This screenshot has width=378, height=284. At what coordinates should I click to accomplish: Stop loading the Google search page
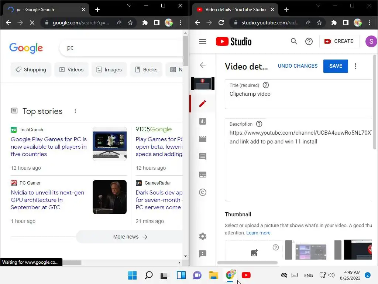pos(32,23)
